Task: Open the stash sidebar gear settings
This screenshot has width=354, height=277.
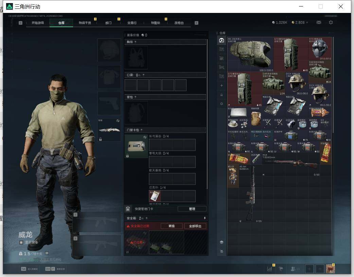Action: tap(222, 104)
